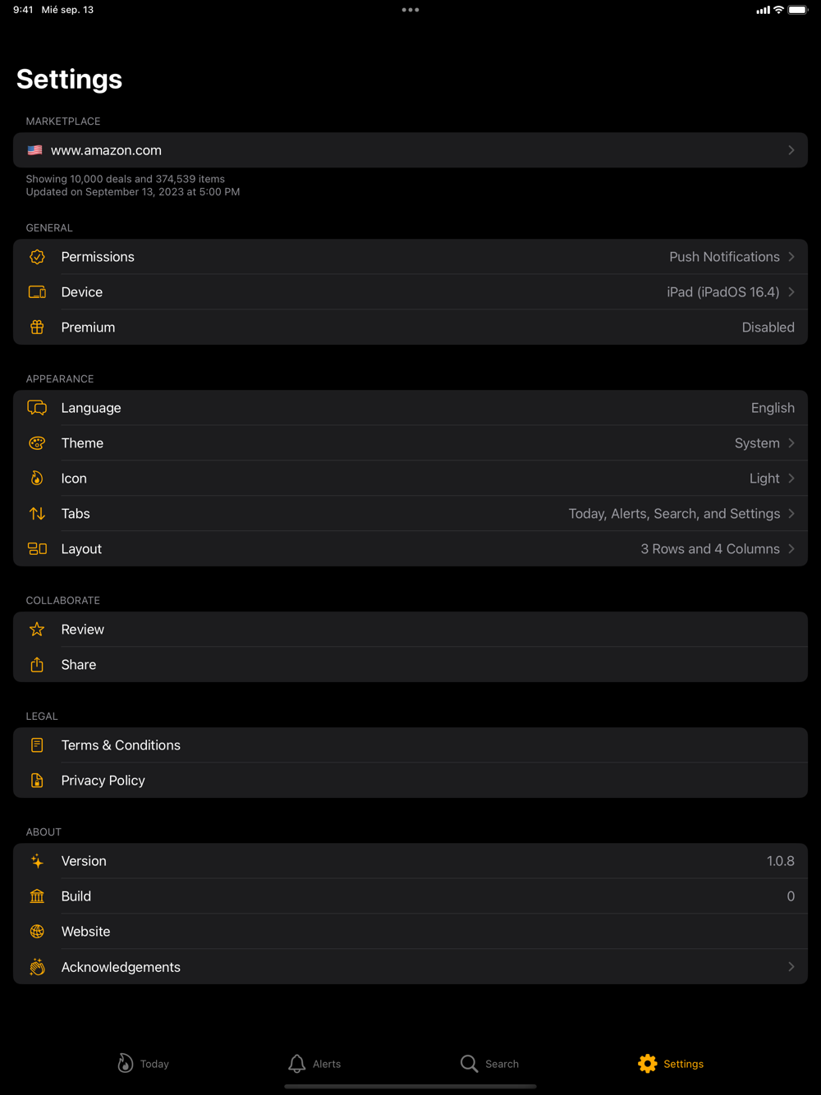Open the Privacy Policy link
Viewport: 821px width, 1095px height.
pyautogui.click(x=103, y=781)
